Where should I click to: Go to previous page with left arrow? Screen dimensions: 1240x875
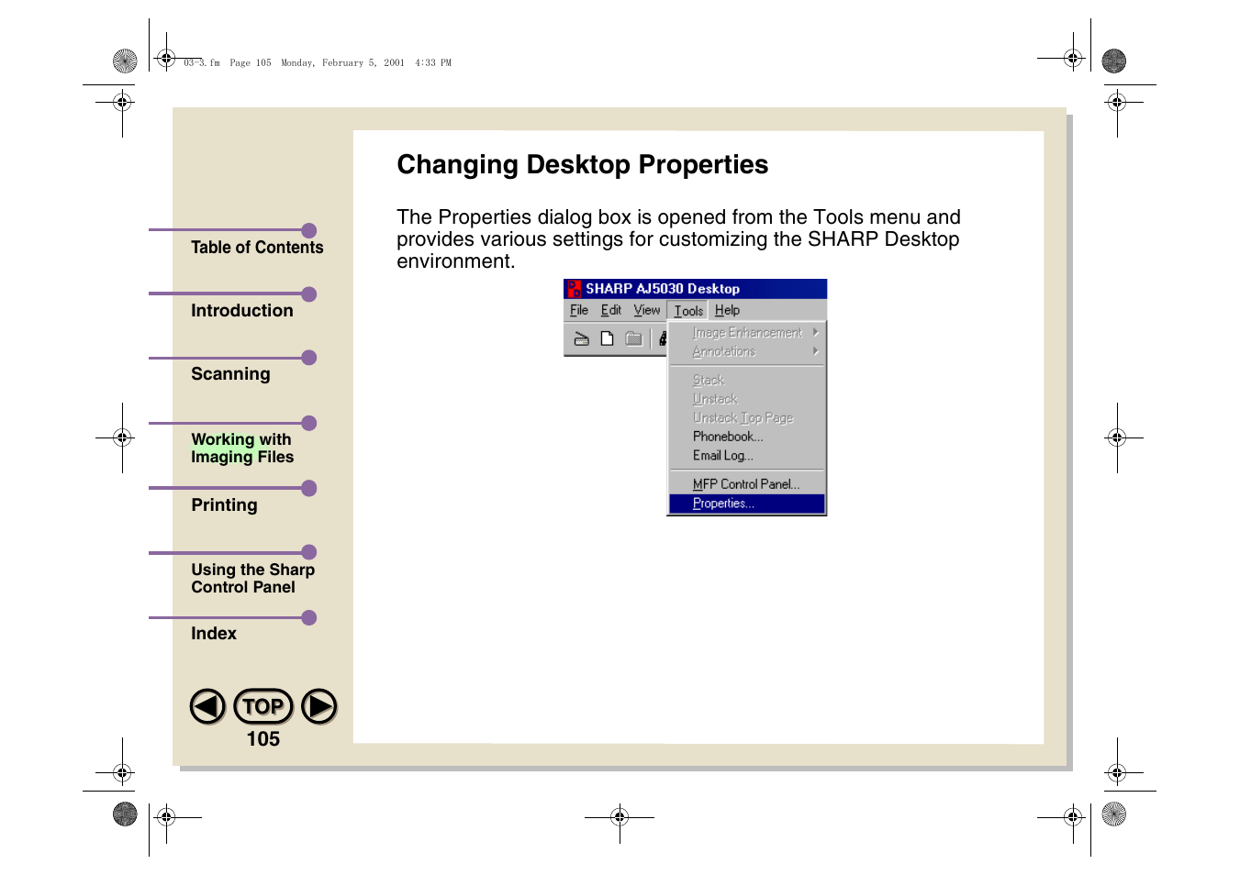[207, 706]
